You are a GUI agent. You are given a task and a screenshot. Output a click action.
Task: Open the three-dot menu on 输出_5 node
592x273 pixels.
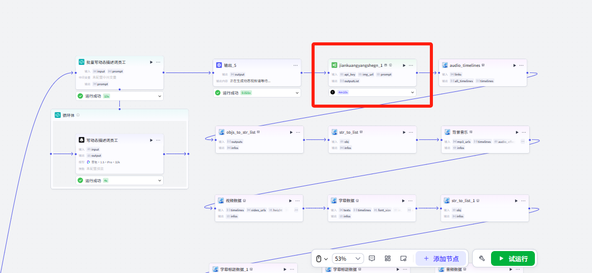(295, 65)
